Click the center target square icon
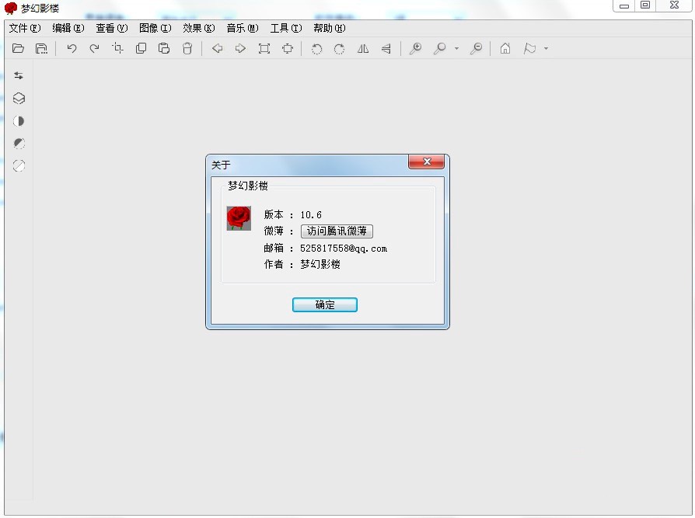This screenshot has width=695, height=518. (x=288, y=48)
